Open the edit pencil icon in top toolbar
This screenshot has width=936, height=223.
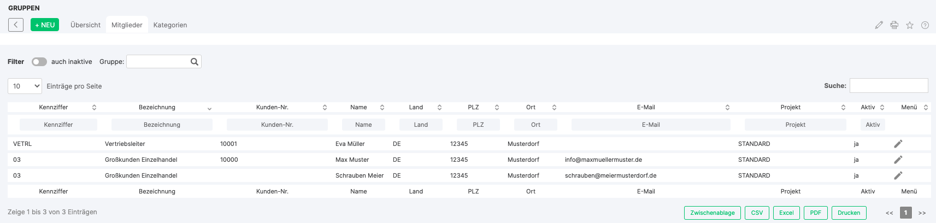[879, 25]
